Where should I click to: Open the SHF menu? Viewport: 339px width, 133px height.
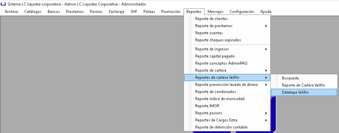point(134,12)
